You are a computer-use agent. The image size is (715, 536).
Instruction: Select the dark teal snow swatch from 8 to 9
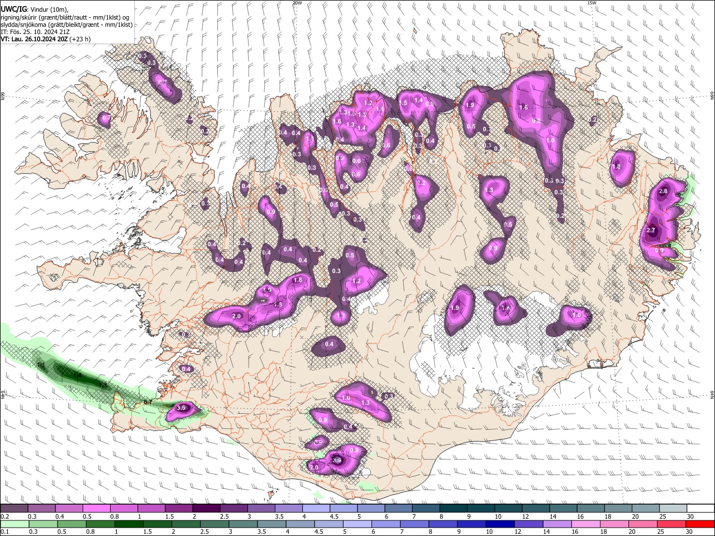click(454, 508)
